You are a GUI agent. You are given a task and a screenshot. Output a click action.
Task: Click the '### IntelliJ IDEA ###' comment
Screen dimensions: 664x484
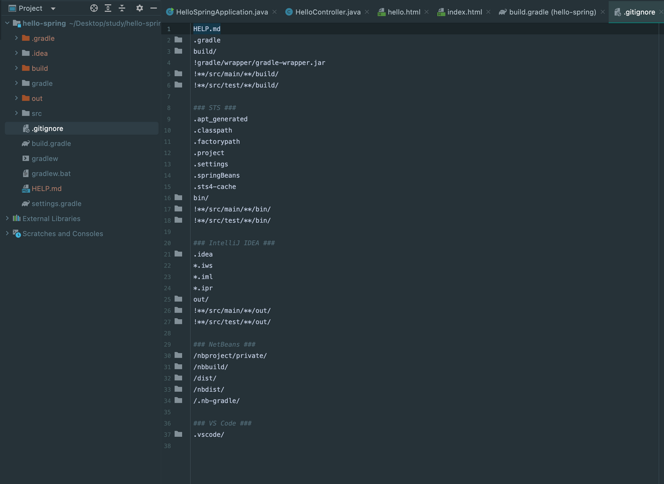pyautogui.click(x=234, y=243)
